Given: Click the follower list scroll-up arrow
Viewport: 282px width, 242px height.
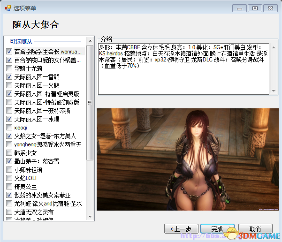Looking at the screenshot, I should pyautogui.click(x=90, y=41).
